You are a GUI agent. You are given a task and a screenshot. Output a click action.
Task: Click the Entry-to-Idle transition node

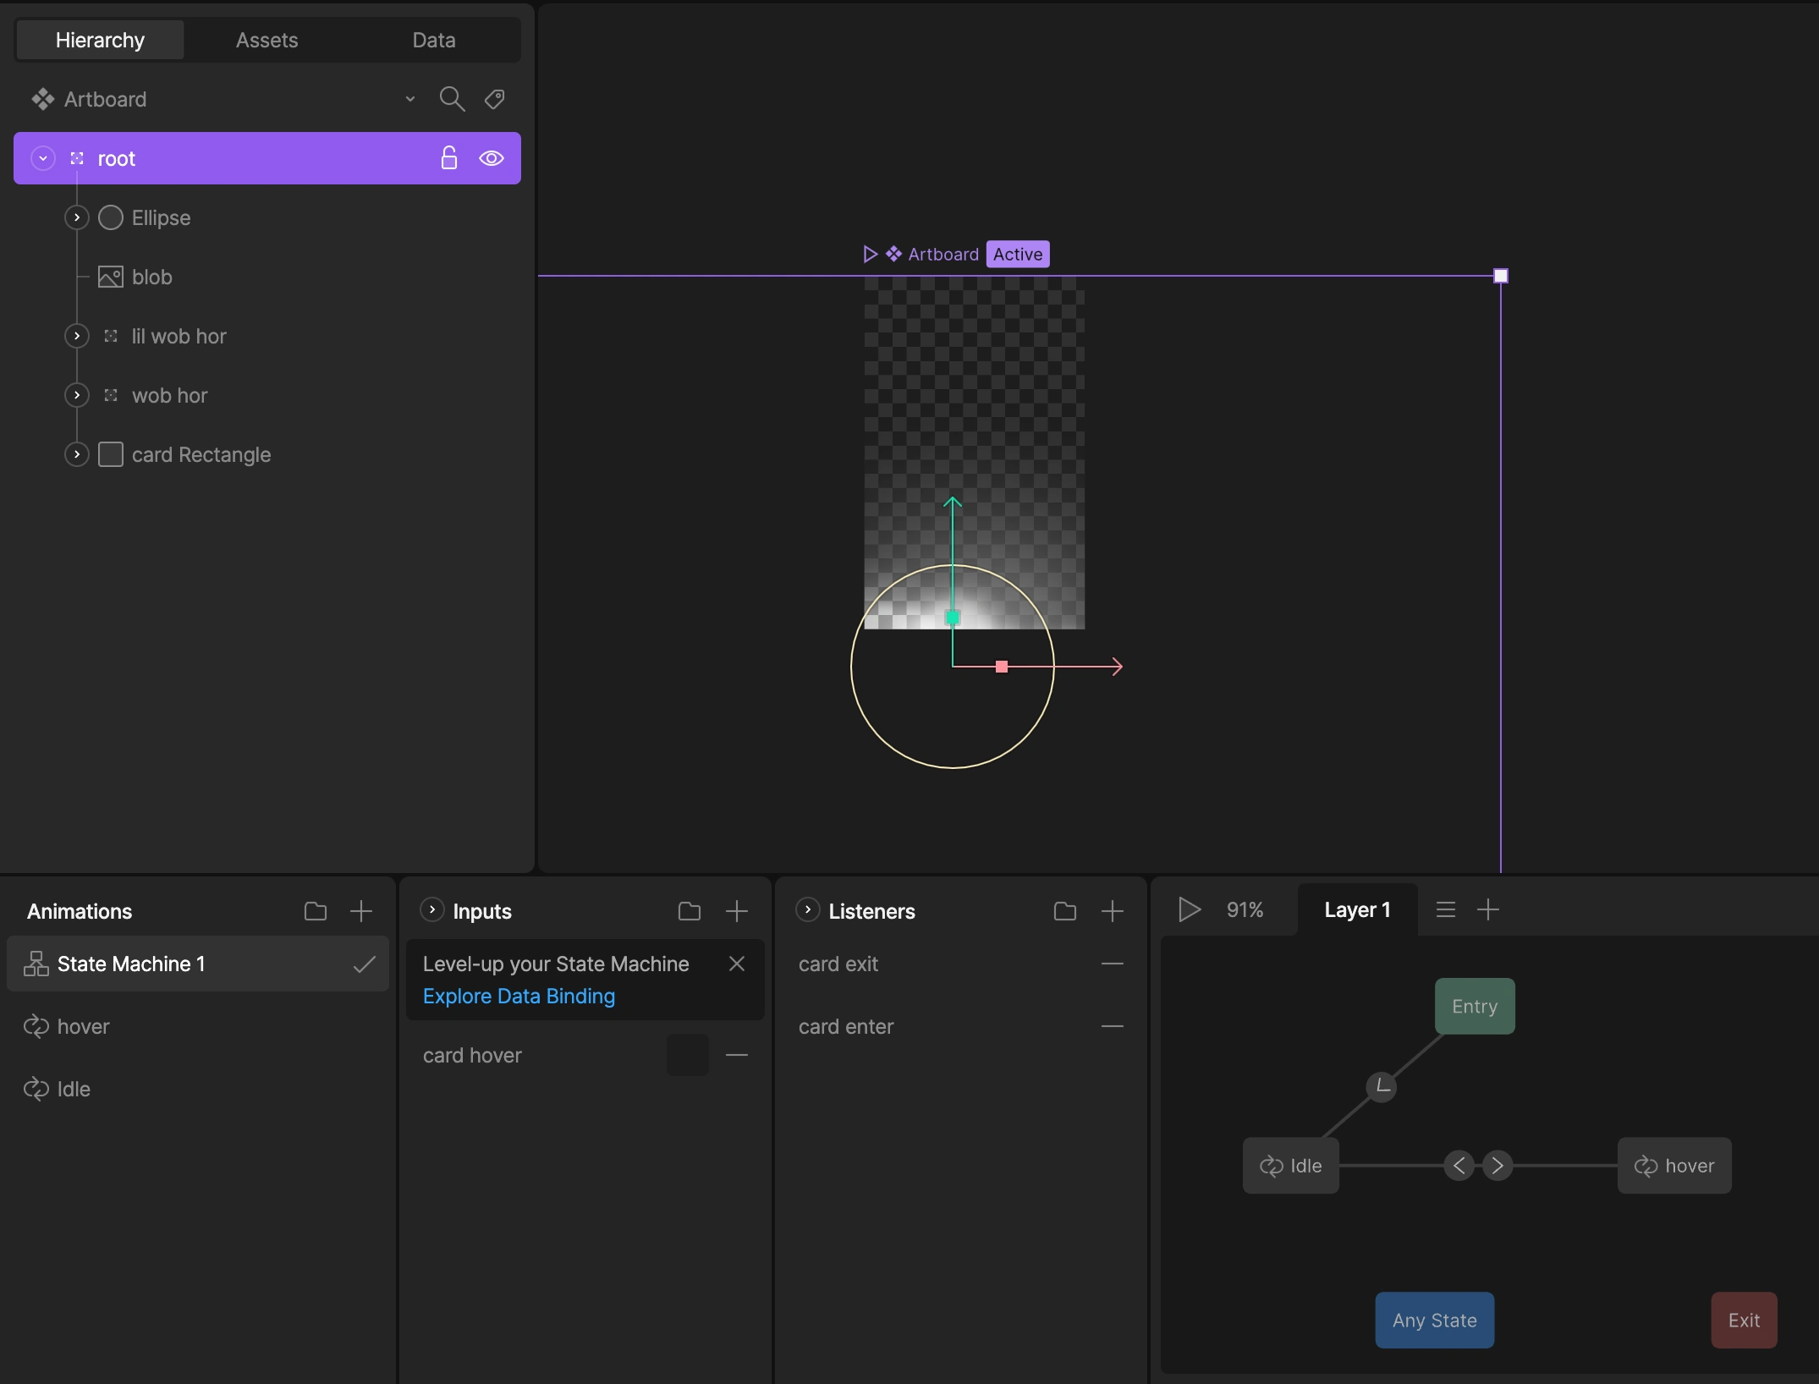pos(1382,1086)
